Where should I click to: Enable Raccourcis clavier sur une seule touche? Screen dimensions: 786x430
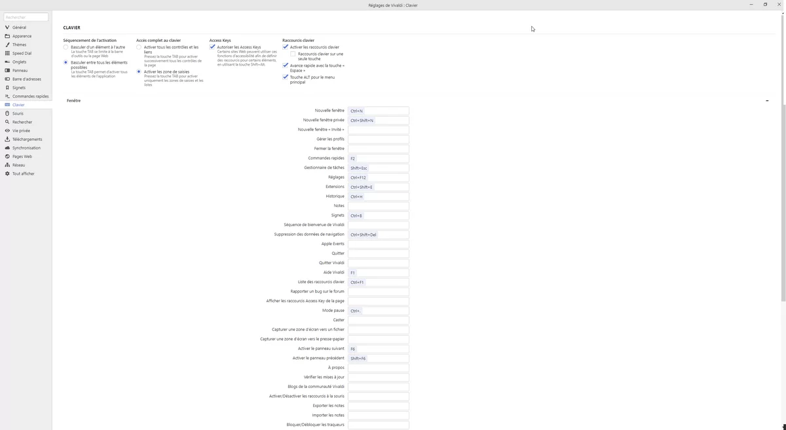coord(293,54)
